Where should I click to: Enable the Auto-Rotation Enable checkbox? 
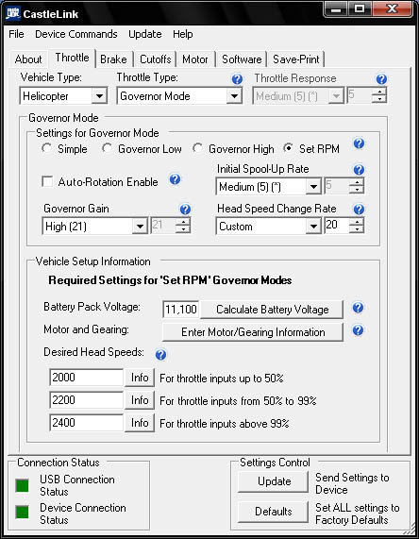pos(47,181)
